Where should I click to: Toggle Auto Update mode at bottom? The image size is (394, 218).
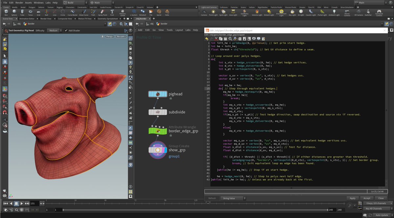[x=383, y=215]
